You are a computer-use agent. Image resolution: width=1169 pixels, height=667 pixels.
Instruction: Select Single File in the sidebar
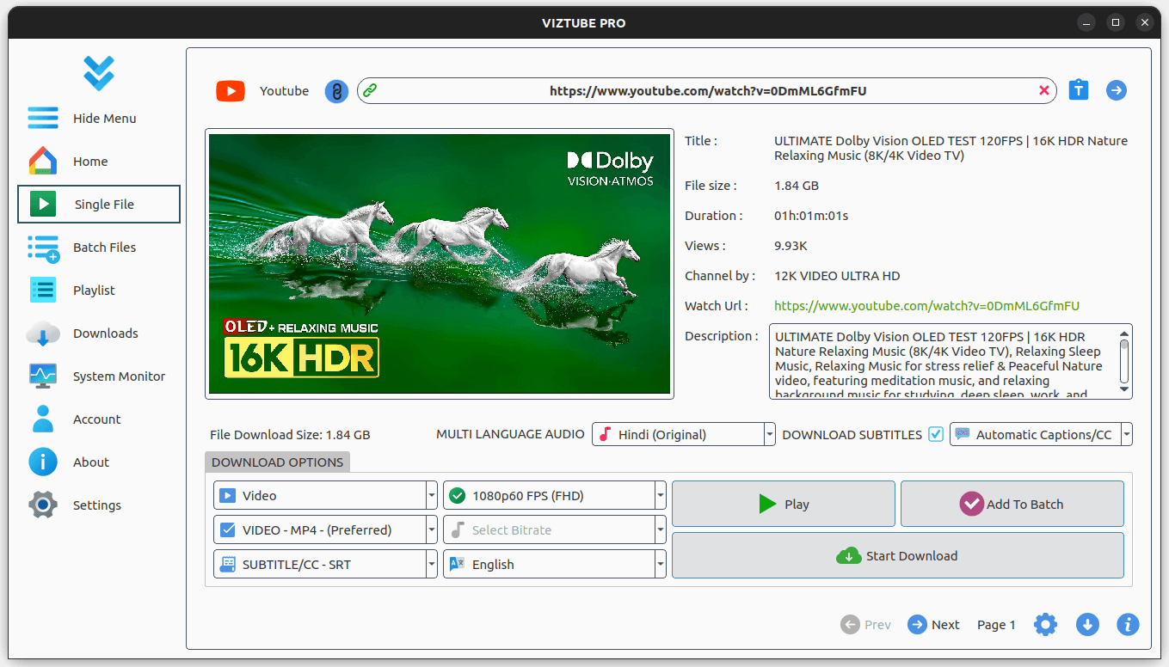[99, 205]
